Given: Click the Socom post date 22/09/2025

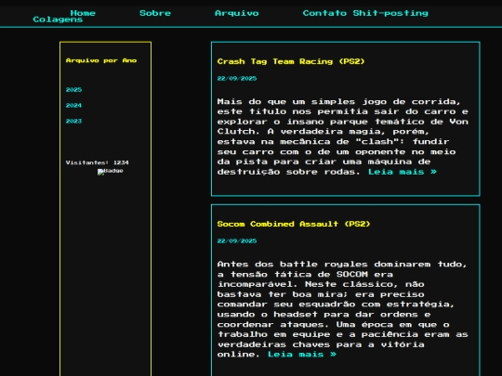Looking at the screenshot, I should coord(237,241).
